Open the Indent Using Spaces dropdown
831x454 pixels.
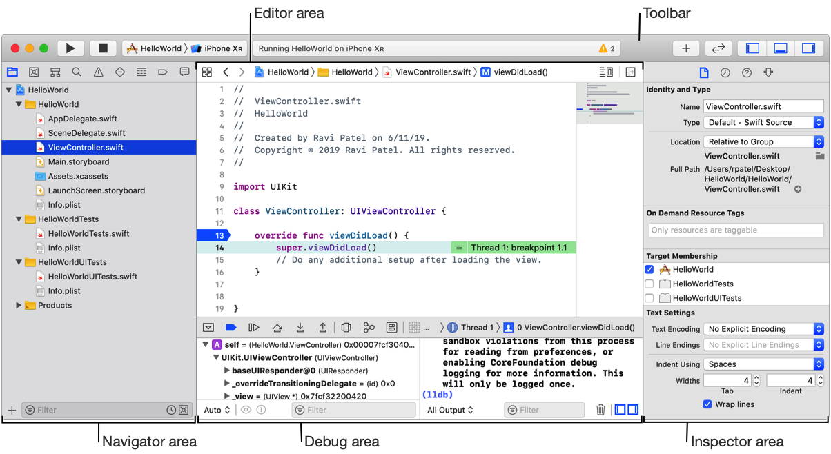(x=763, y=364)
